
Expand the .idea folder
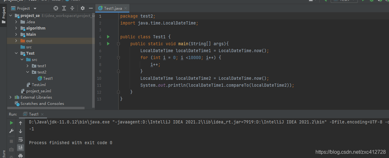pyautogui.click(x=16, y=22)
